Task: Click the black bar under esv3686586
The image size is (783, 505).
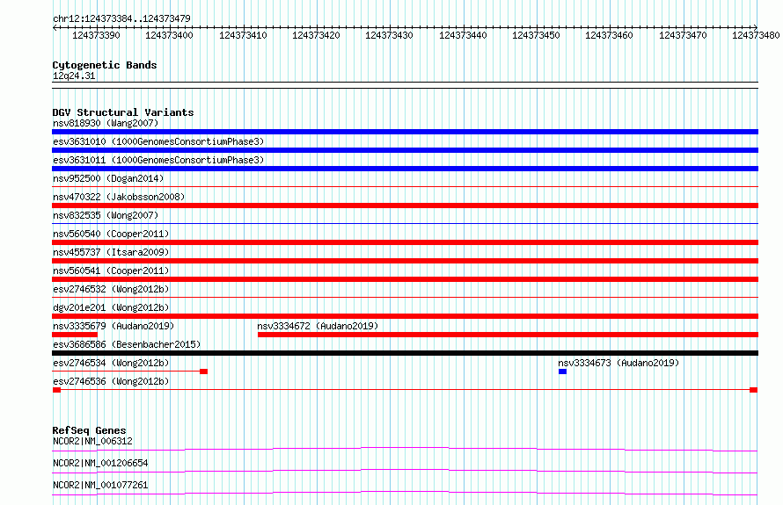Action: click(405, 353)
